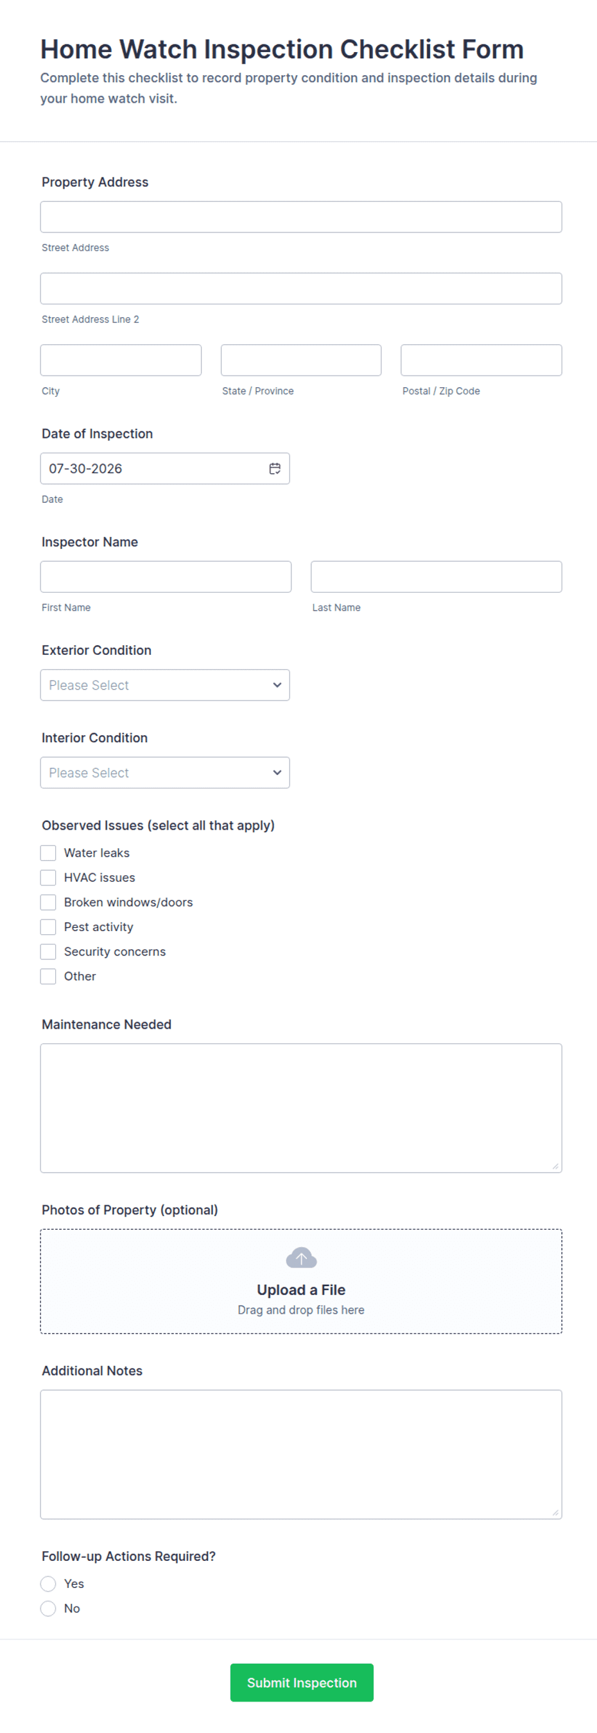Viewport: 597px width, 1733px height.
Task: Open the Interior Condition dropdown
Action: tap(165, 772)
